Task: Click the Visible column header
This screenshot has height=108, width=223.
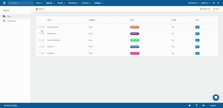Action: point(174,20)
